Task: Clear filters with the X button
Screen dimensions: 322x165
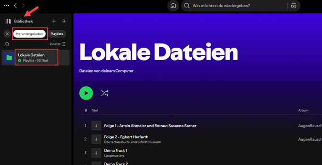Action: click(7, 34)
